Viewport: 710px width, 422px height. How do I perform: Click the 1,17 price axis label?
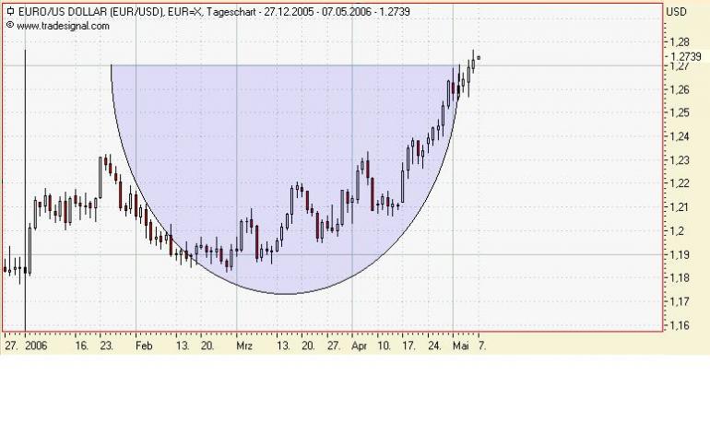coord(680,301)
